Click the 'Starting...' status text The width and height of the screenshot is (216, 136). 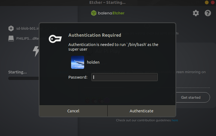(x=17, y=72)
